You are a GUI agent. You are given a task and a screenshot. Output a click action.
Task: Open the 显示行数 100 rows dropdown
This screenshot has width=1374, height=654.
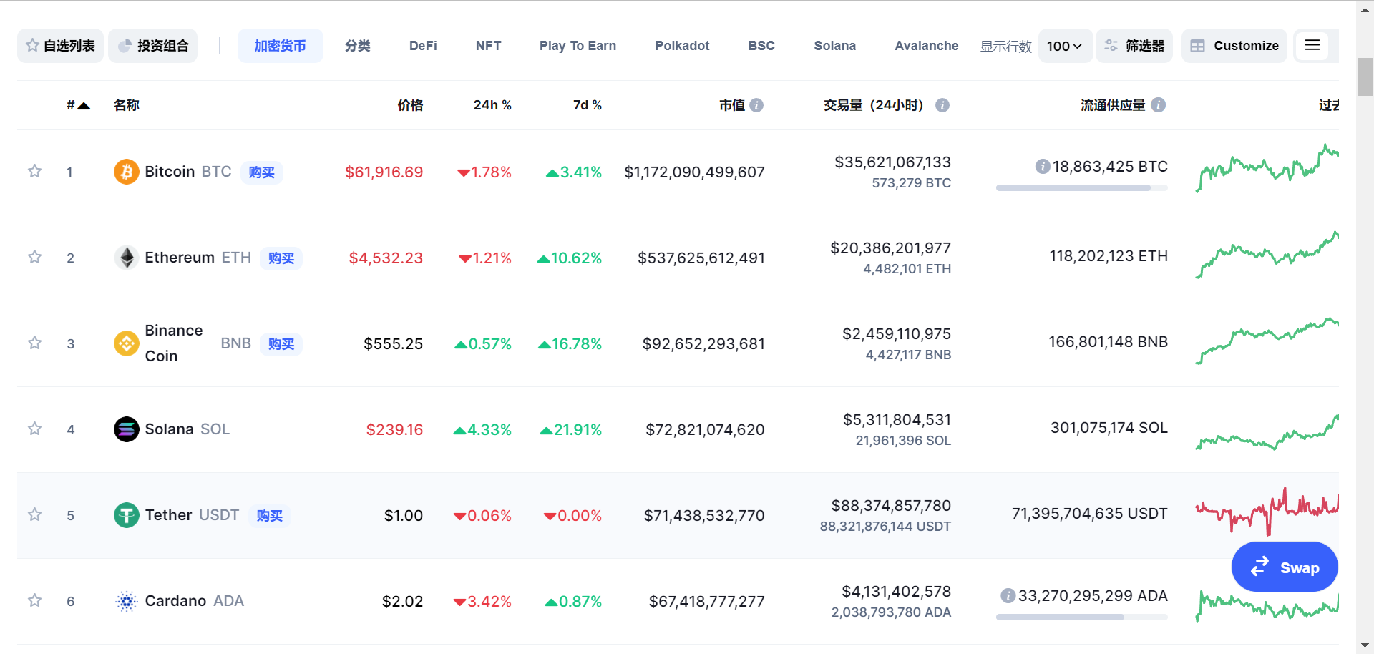tap(1065, 46)
